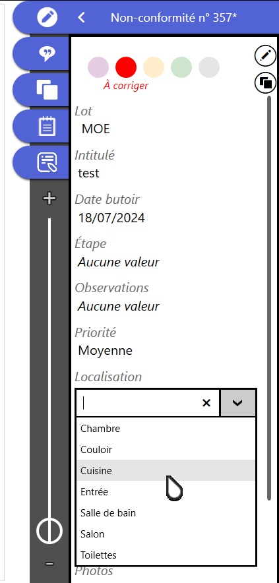
Task: Select the green status circle
Action: point(181,67)
